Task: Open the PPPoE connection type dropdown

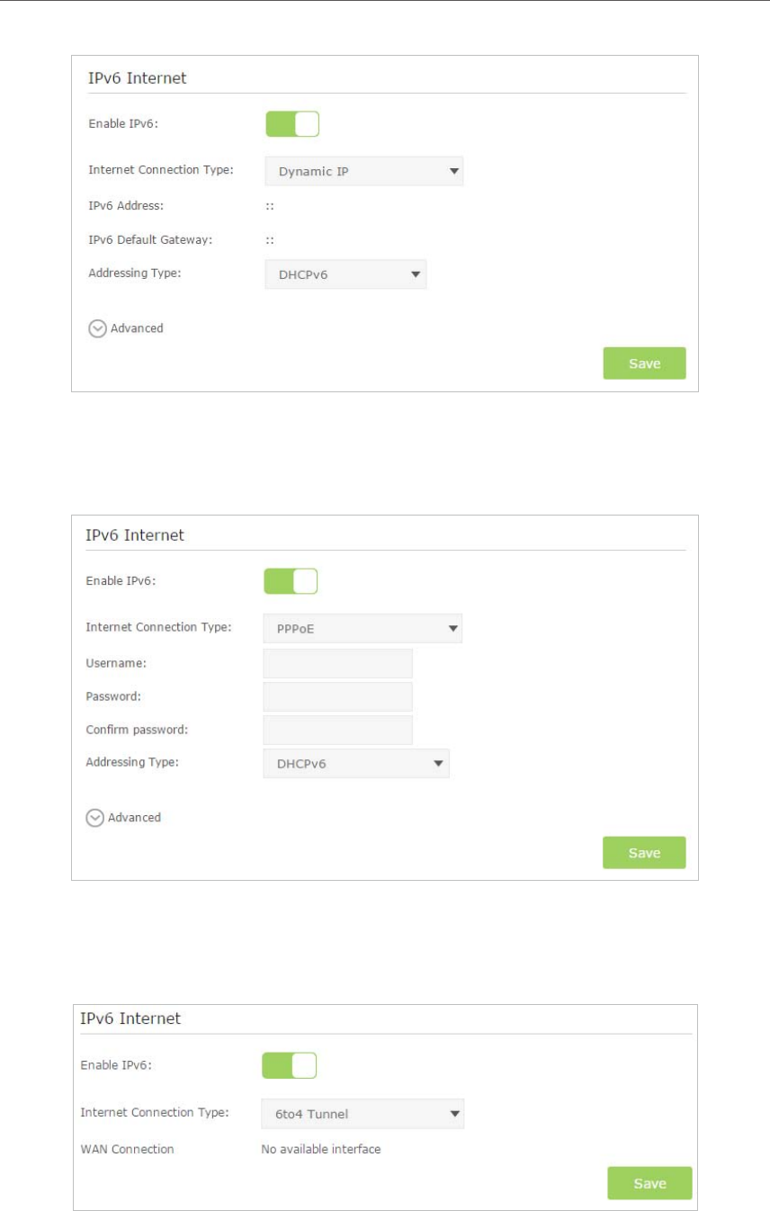Action: 363,628
